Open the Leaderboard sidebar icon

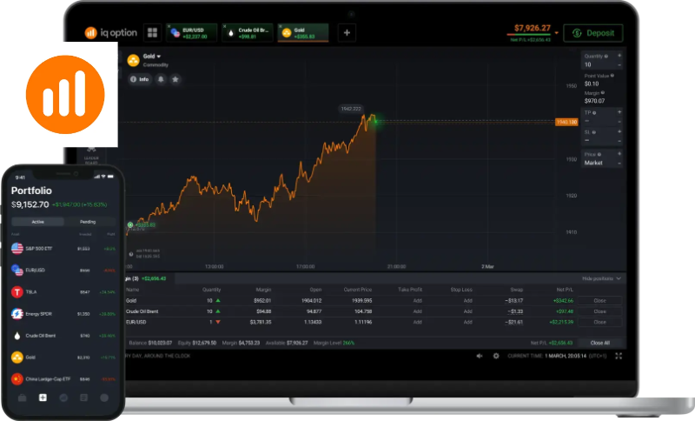pos(91,156)
